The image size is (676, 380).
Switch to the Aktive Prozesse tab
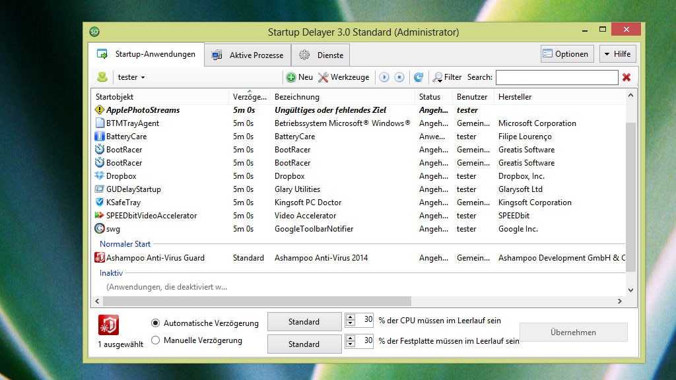point(248,55)
